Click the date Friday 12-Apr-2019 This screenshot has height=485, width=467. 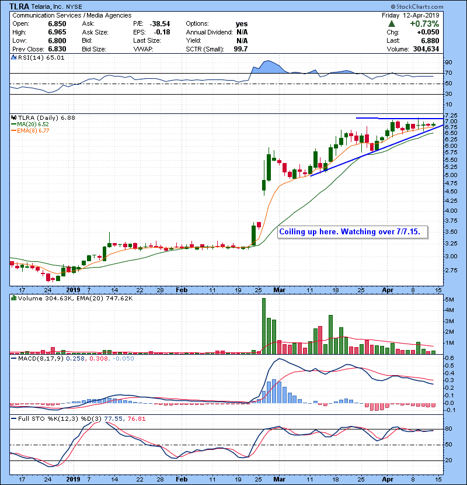[410, 15]
